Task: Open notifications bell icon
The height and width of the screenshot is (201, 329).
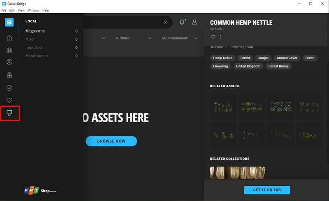Action: pos(182,22)
